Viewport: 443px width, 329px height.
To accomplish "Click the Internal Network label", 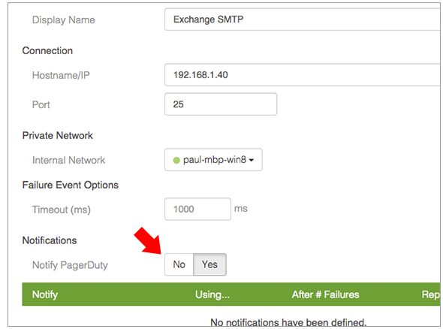I will coord(68,160).
